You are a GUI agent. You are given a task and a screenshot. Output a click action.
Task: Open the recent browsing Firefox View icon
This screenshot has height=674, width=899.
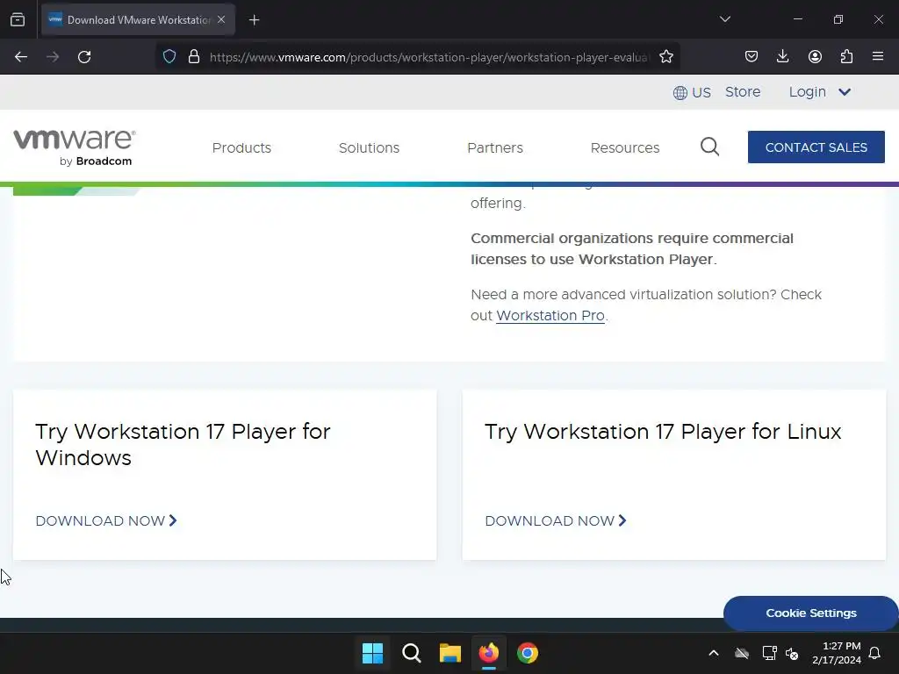pos(18,19)
